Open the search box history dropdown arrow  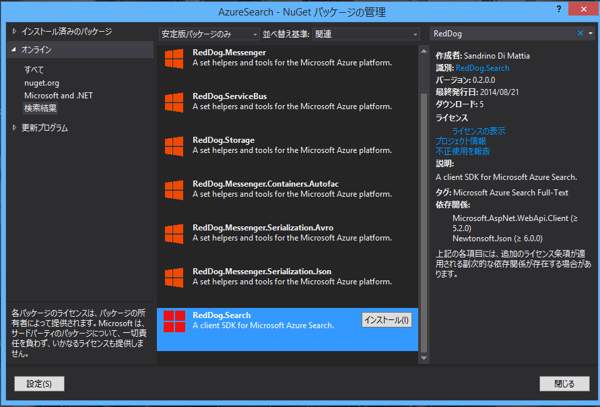coord(591,33)
